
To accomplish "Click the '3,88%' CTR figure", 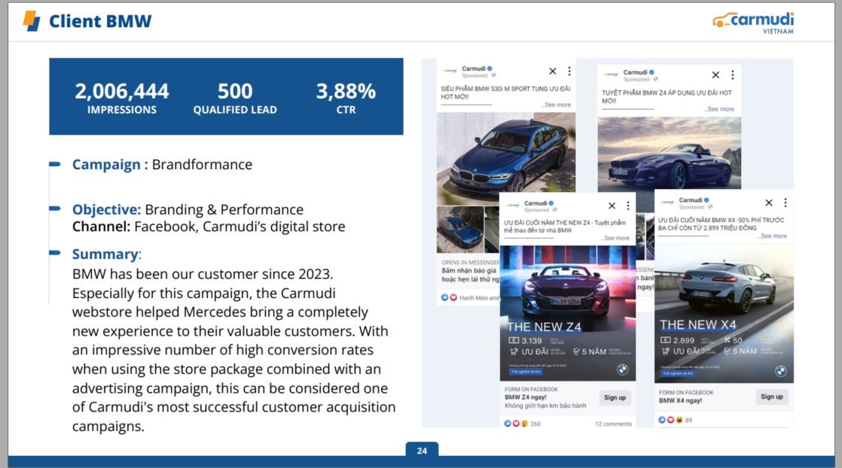I will [346, 91].
